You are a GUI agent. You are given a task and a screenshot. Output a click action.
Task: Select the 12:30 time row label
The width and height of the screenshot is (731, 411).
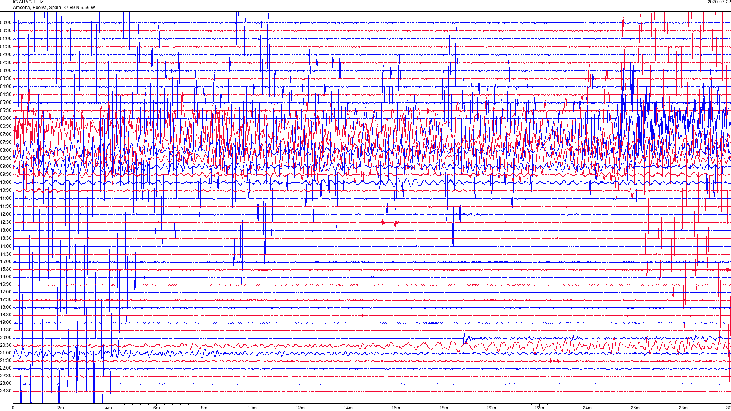click(x=6, y=223)
